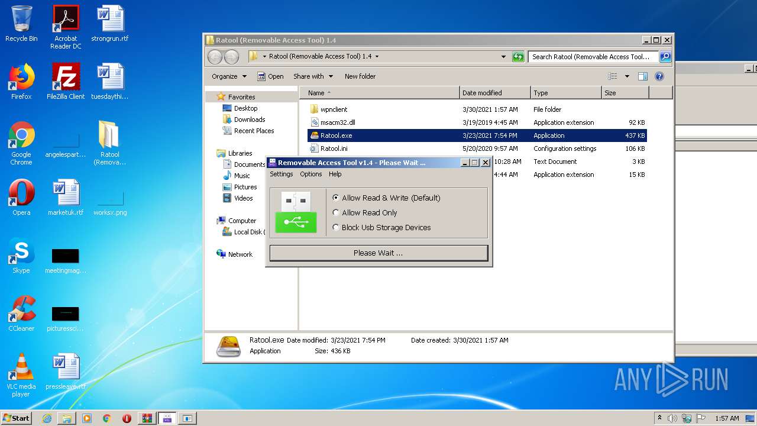Image resolution: width=757 pixels, height=426 pixels.
Task: Show hidden tray icons arrow
Action: coord(659,418)
